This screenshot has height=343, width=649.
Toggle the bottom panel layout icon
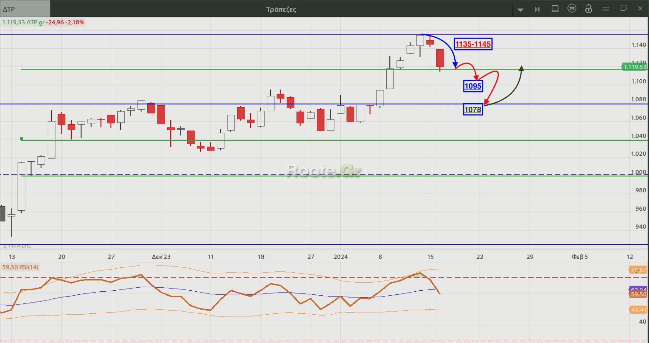tap(555, 9)
